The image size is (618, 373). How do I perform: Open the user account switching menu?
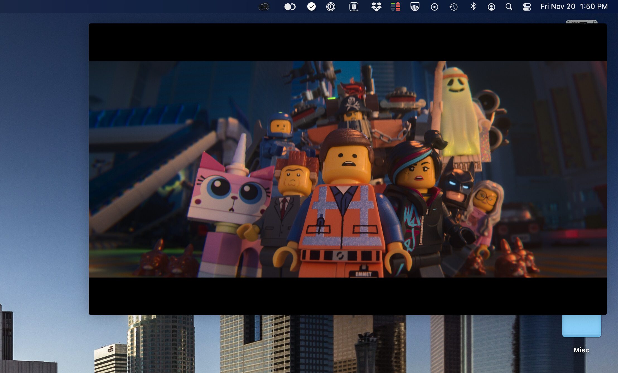point(491,7)
